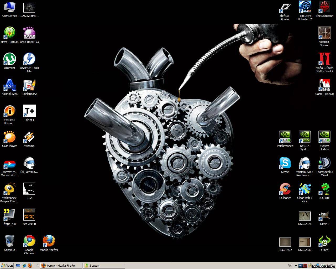Select the Skype desktop icon
The height and width of the screenshot is (269, 336).
click(285, 163)
